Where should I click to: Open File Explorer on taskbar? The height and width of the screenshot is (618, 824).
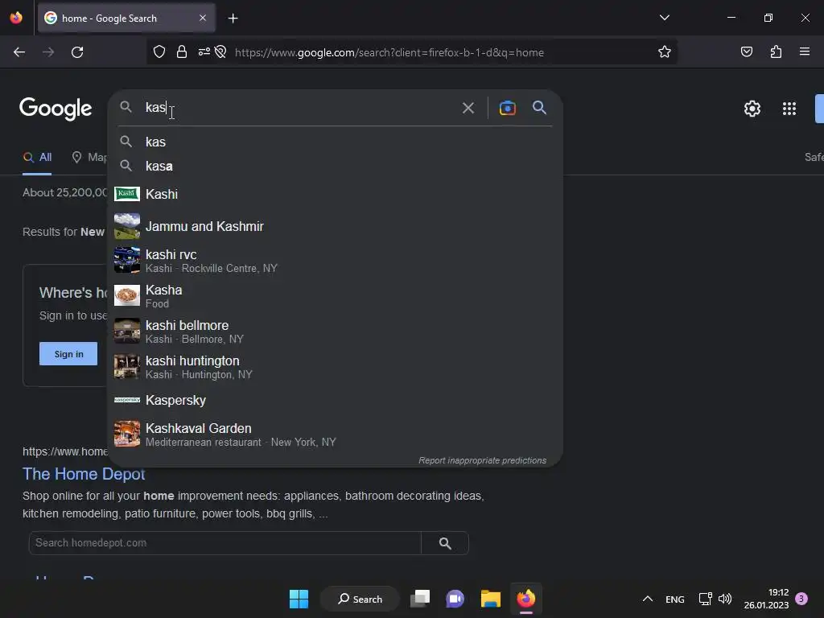click(490, 599)
